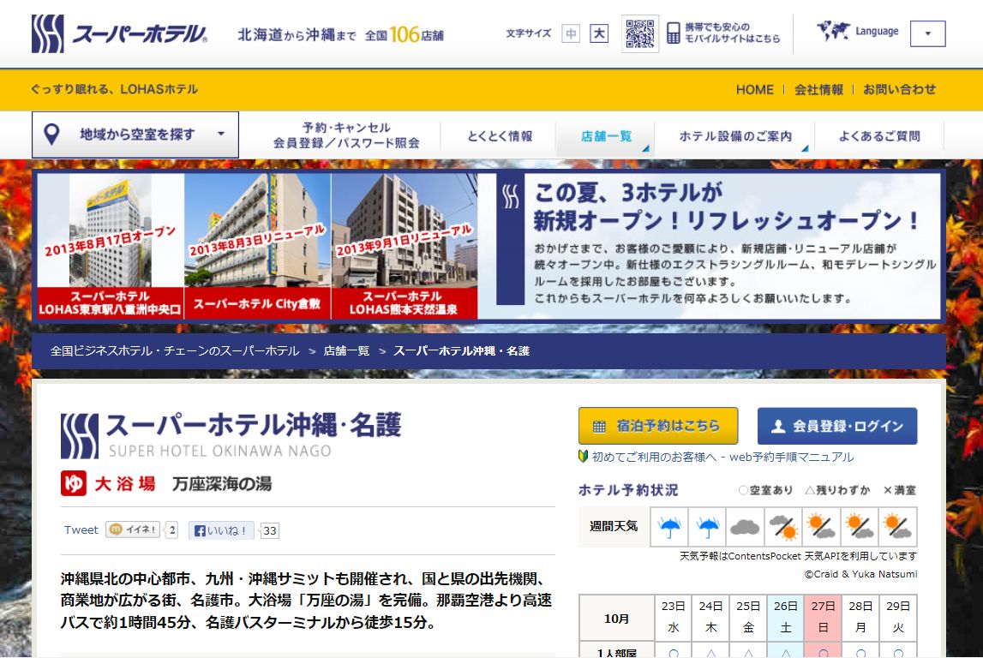Click 宿泊予約はこちら reservation button

(658, 426)
